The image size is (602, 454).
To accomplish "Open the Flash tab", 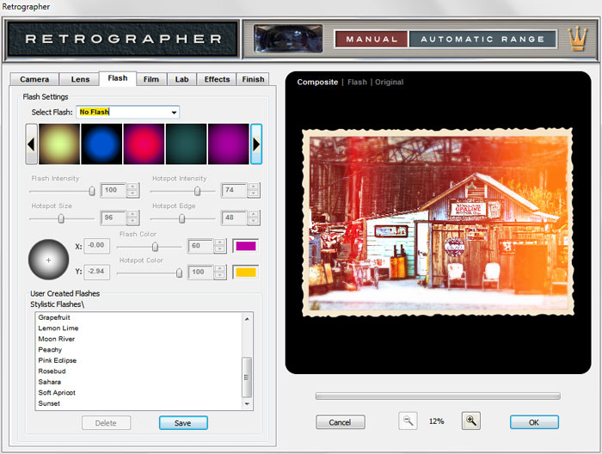I will (118, 78).
